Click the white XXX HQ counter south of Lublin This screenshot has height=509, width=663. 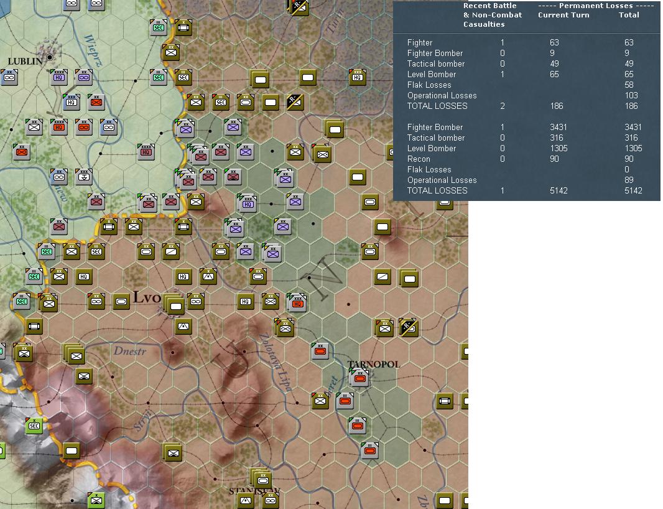click(71, 102)
